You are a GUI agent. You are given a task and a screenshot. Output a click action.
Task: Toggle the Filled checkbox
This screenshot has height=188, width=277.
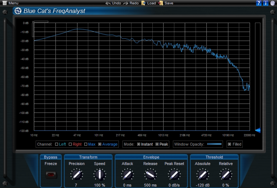pos(229,144)
